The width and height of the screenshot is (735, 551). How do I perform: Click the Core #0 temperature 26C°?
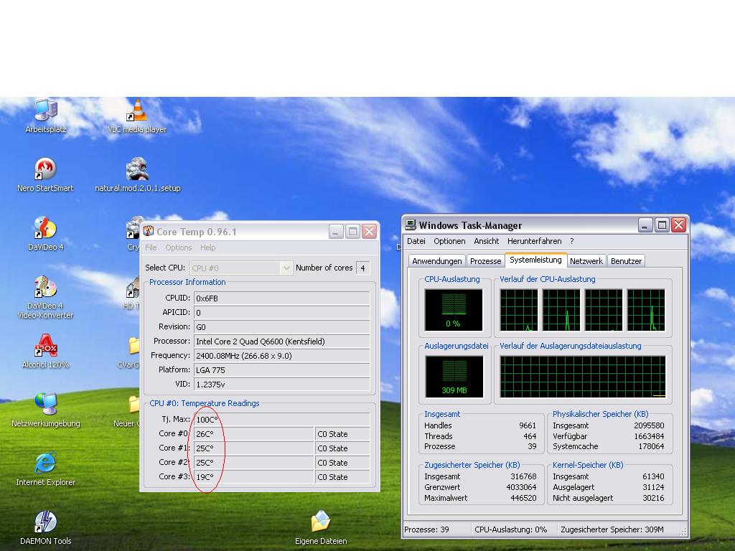tap(253, 434)
